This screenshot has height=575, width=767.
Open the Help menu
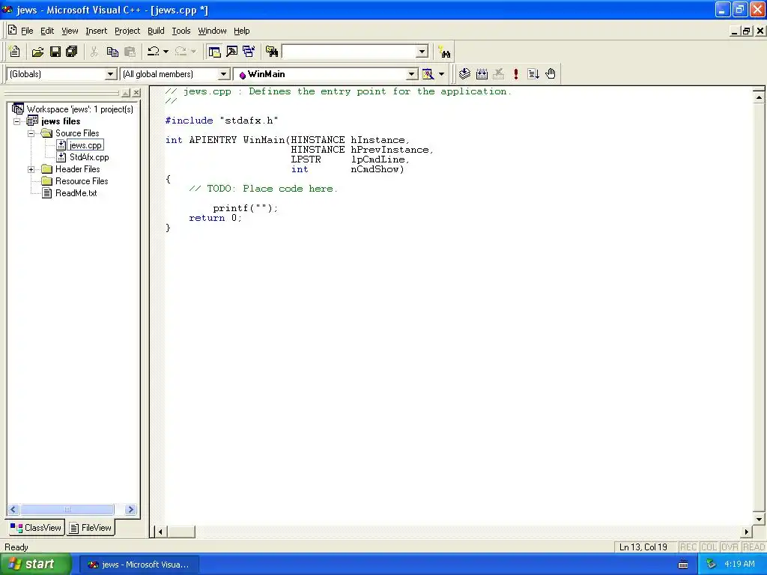coord(242,31)
